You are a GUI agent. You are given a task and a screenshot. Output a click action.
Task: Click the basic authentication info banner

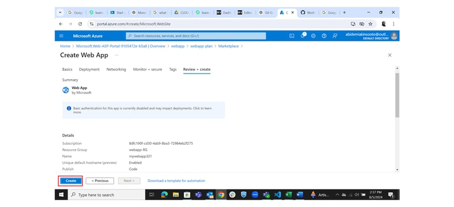pyautogui.click(x=144, y=110)
